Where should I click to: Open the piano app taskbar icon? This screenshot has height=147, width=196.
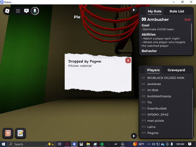81,144
